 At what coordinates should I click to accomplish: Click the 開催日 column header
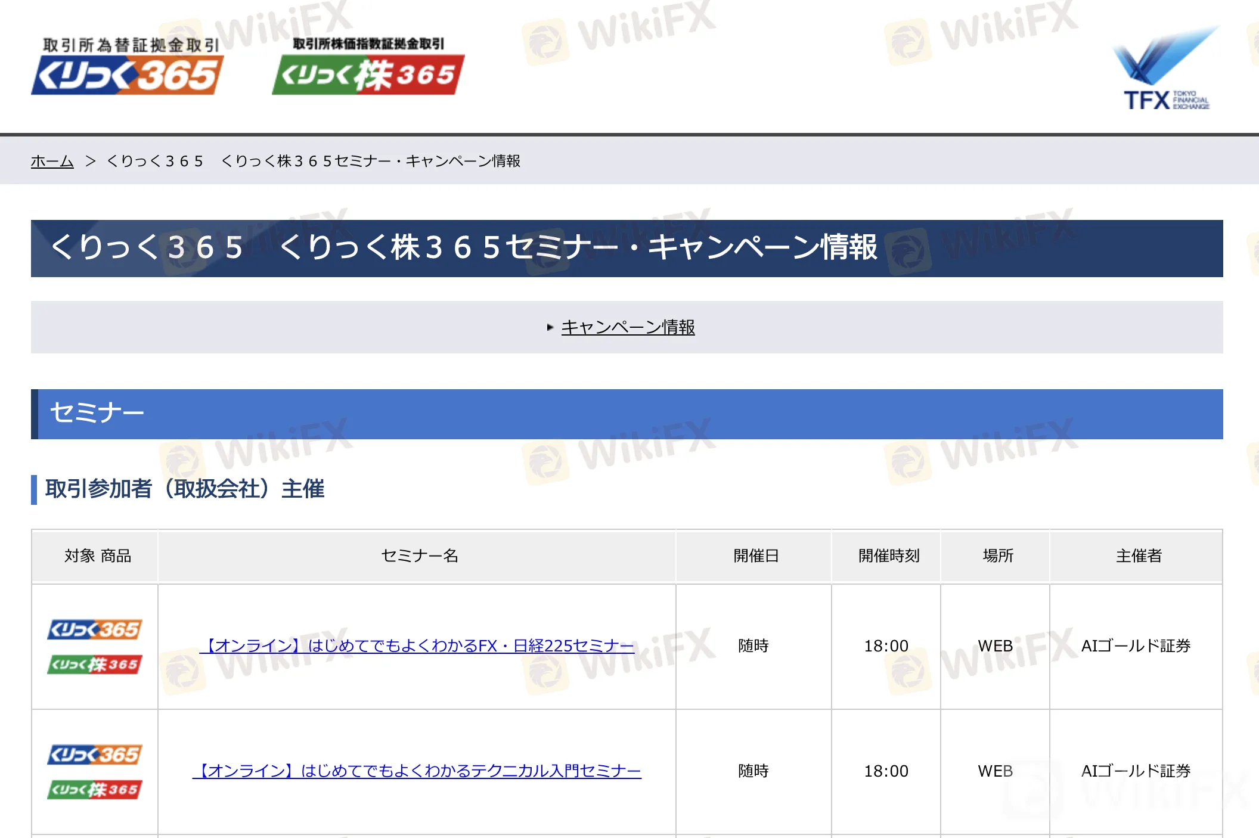coord(756,555)
